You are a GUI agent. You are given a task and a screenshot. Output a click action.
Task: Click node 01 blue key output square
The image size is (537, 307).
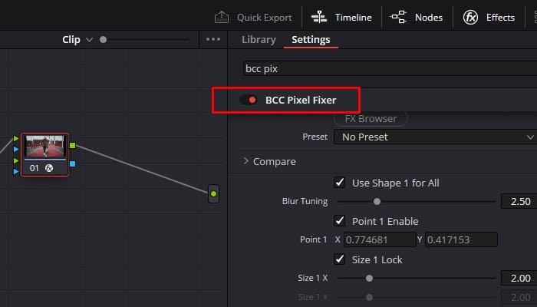coord(73,164)
